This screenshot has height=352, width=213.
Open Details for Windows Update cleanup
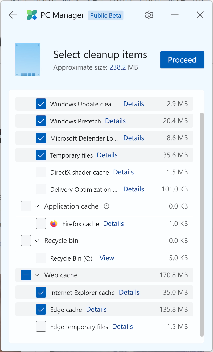coord(134,104)
